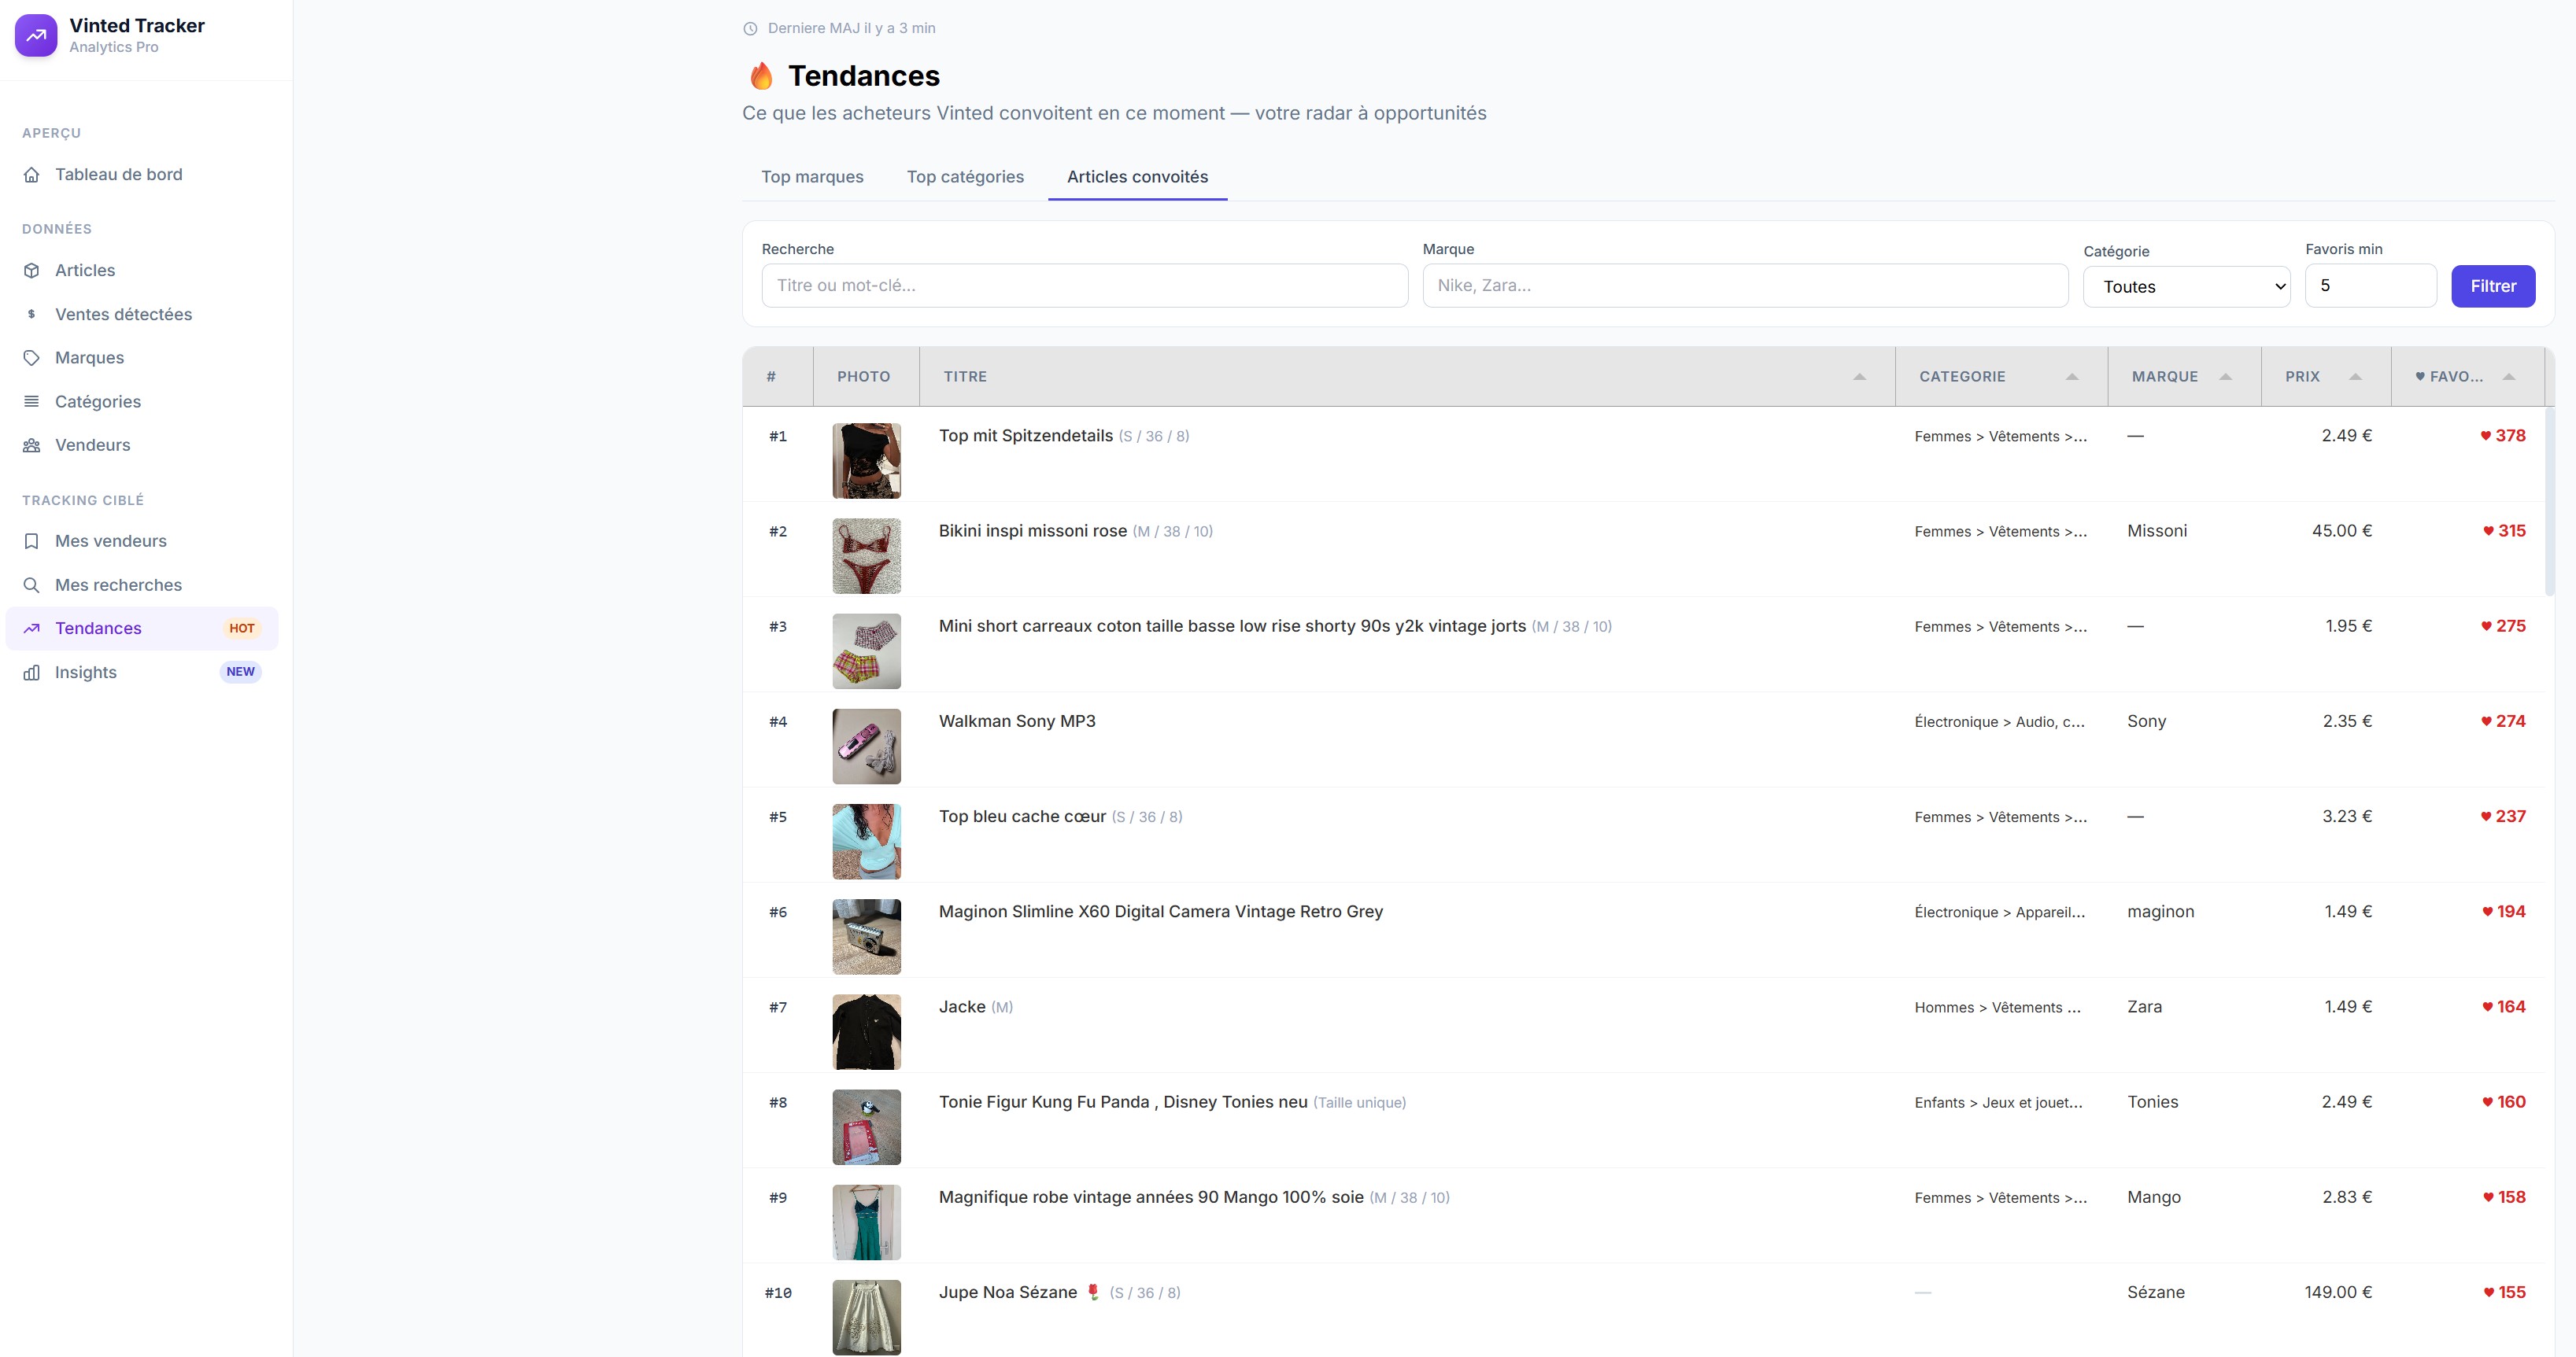Open blue top thumbnail in row #5

867,842
